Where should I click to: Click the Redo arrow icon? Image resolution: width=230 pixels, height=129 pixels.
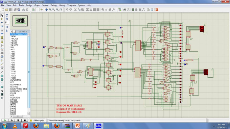(x=71, y=10)
